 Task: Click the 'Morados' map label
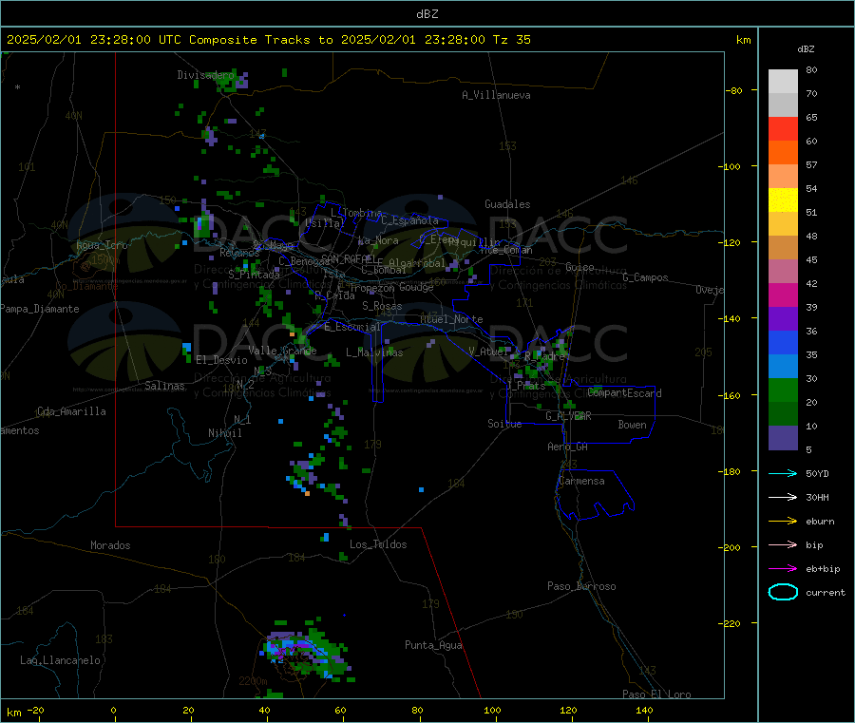[110, 545]
